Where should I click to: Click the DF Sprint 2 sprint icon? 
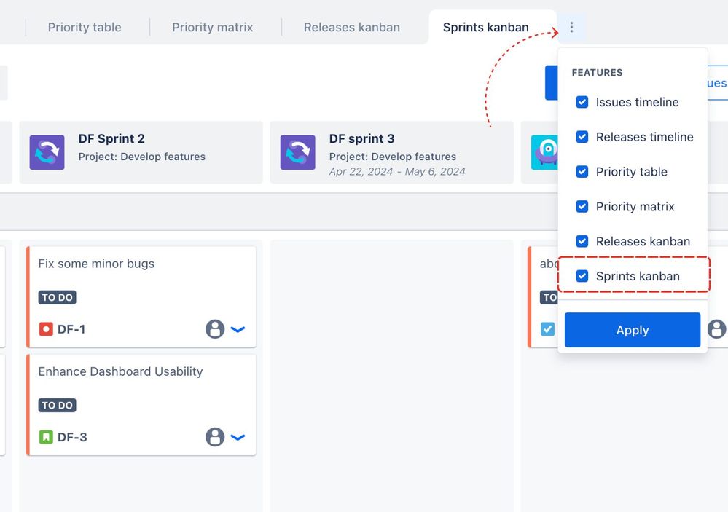pyautogui.click(x=47, y=151)
